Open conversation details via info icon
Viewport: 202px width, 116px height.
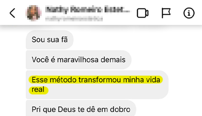189,13
